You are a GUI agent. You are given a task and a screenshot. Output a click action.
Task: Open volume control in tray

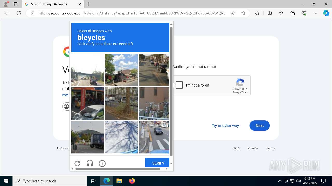click(x=299, y=181)
